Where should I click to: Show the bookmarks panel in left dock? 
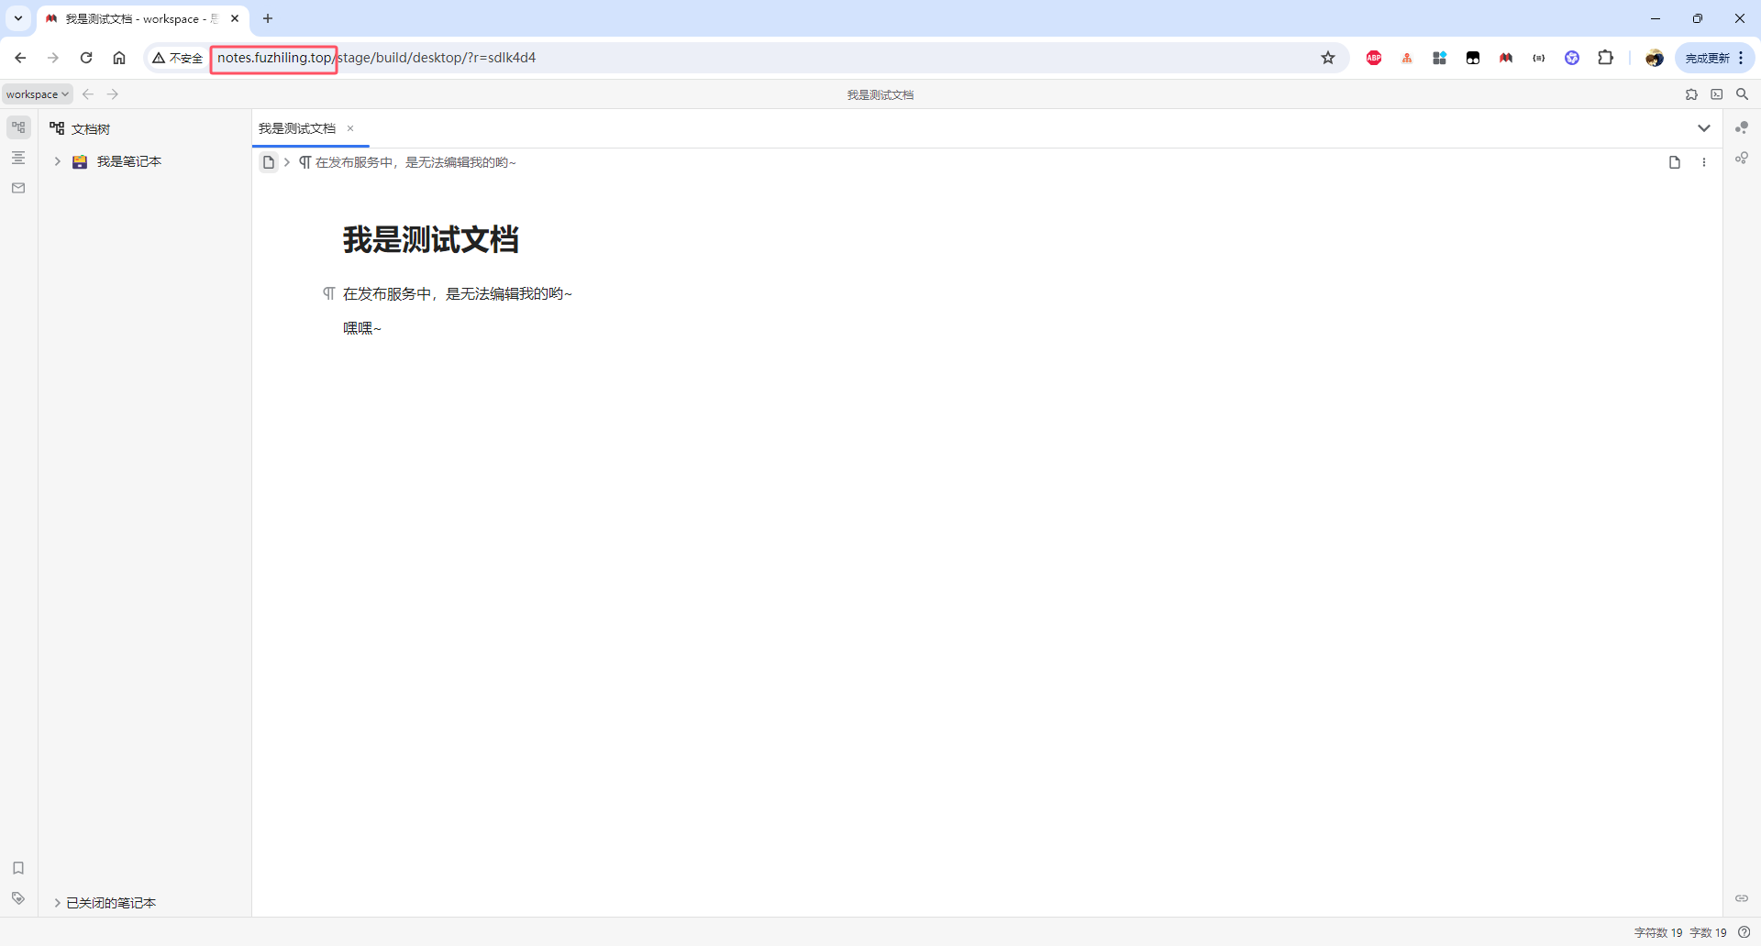click(18, 868)
